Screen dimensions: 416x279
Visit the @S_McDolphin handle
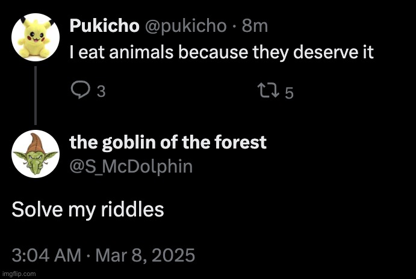(x=131, y=167)
